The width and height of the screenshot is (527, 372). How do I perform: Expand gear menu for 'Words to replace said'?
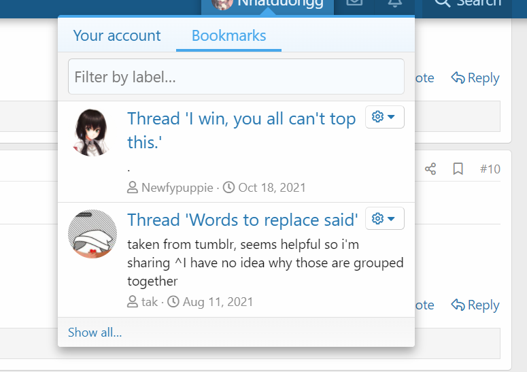coord(384,218)
